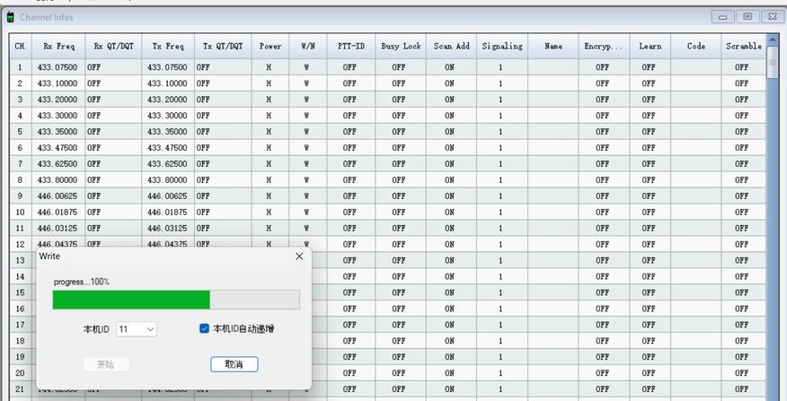Close the Write dialog with X
The width and height of the screenshot is (787, 401).
(x=299, y=257)
